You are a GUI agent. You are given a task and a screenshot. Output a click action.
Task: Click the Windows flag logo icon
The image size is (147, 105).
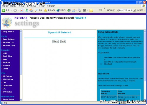[144, 6]
